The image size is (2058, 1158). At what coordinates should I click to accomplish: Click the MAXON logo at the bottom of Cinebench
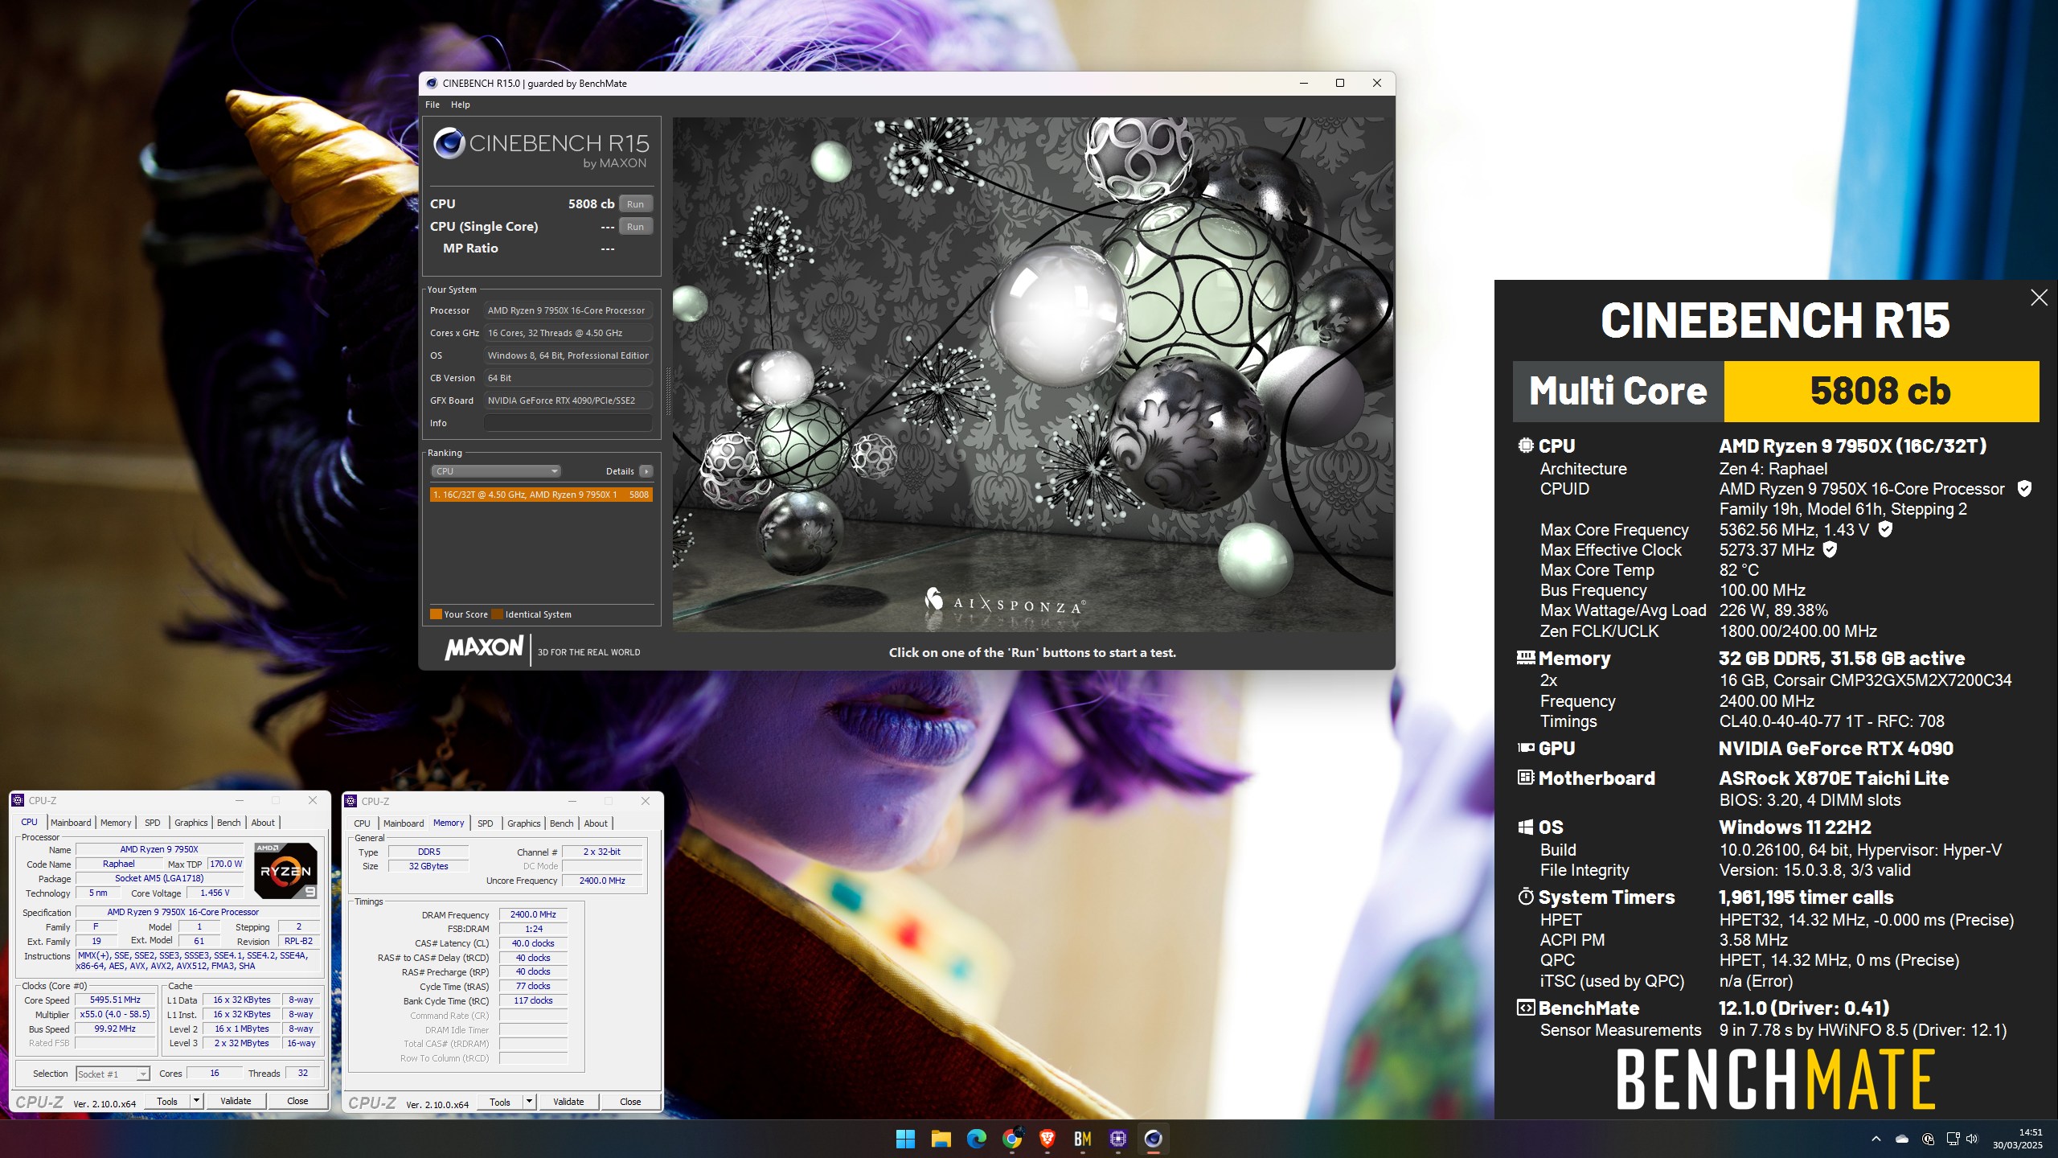tap(484, 648)
